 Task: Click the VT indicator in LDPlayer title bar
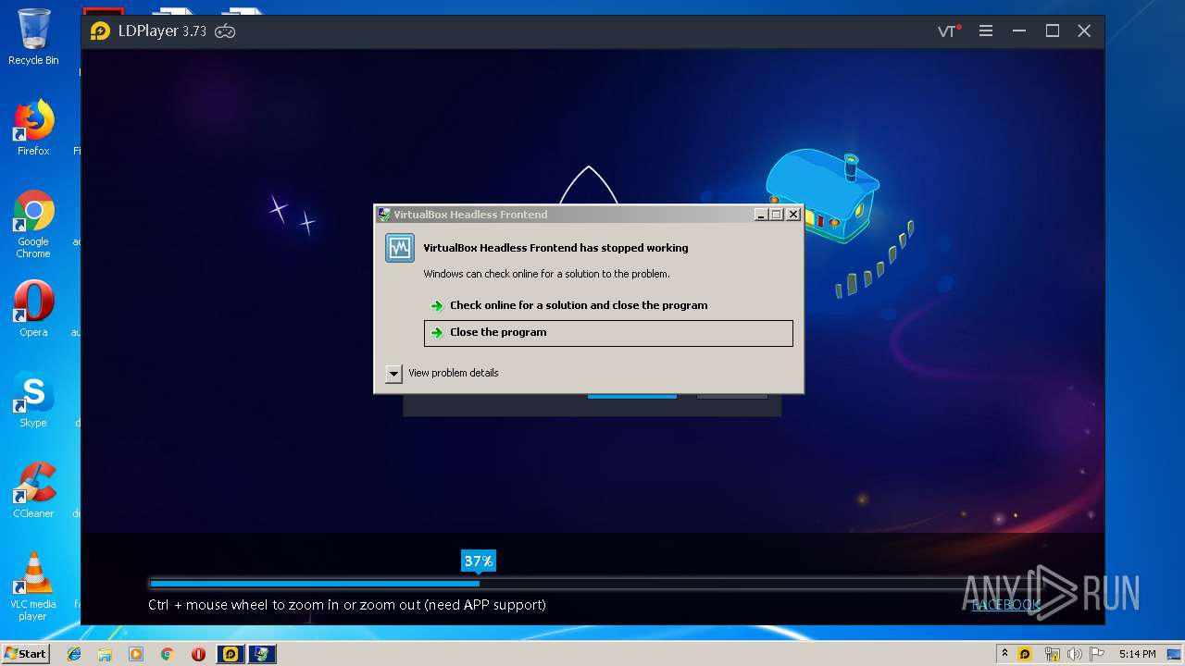click(949, 31)
